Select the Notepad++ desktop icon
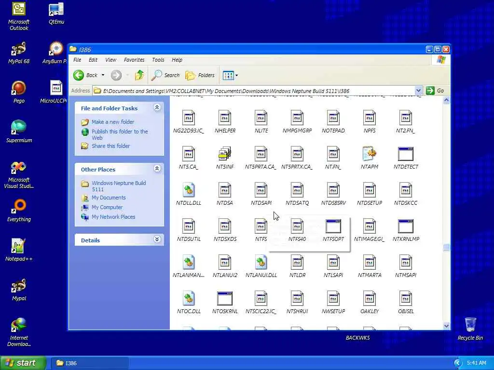 [19, 250]
